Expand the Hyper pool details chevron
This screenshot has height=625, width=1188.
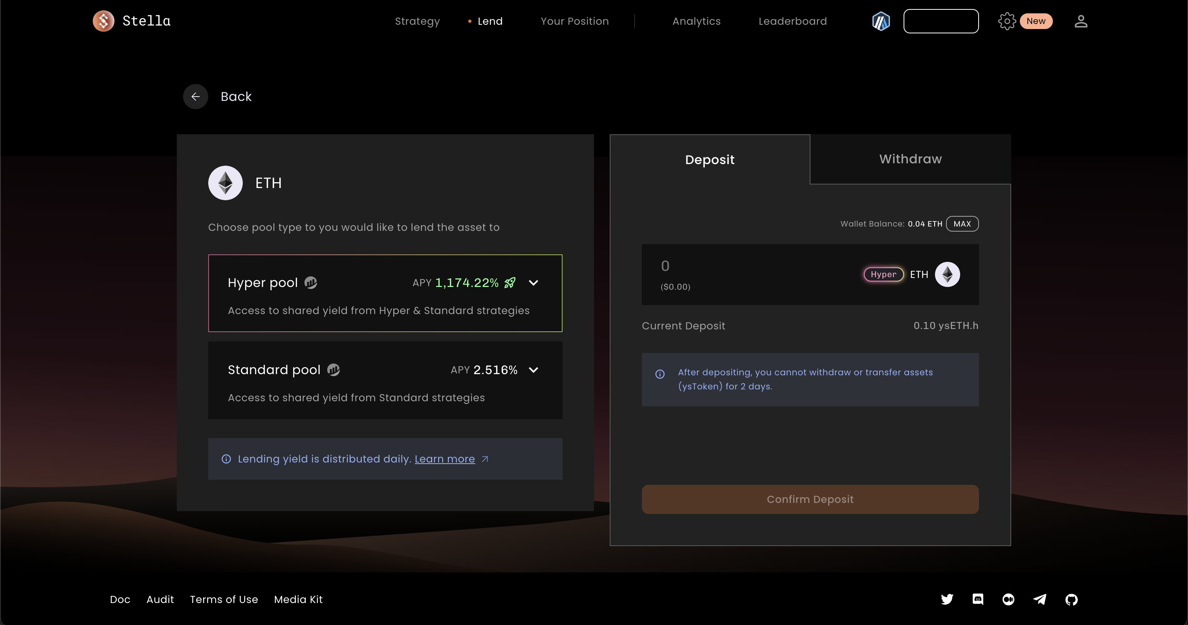533,283
